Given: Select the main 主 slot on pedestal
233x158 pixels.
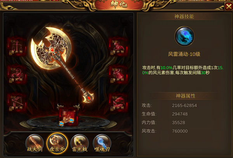Looking at the screenshot, I should 69,116.
